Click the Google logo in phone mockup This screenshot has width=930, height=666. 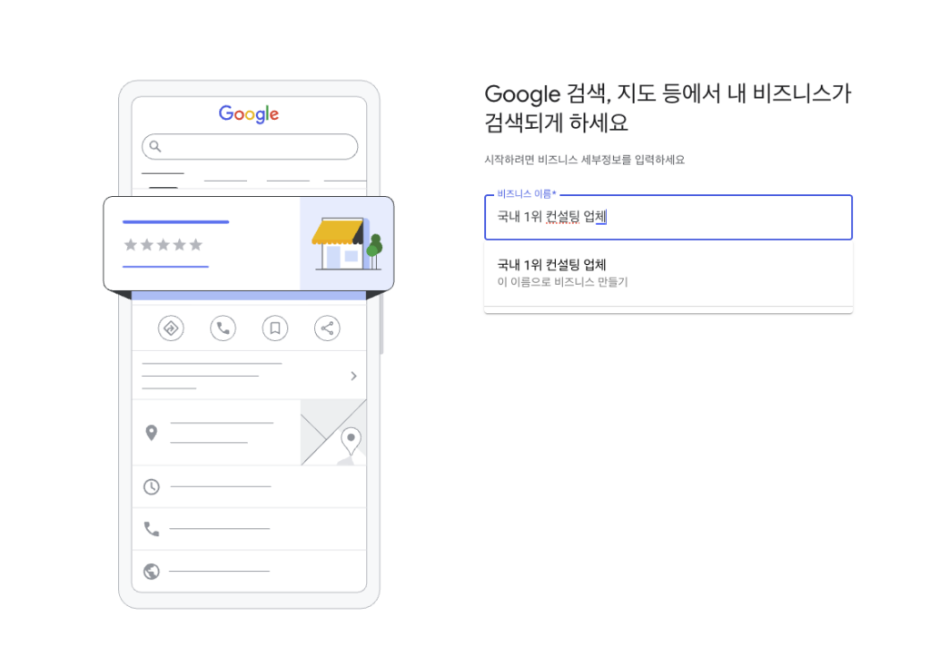(249, 114)
